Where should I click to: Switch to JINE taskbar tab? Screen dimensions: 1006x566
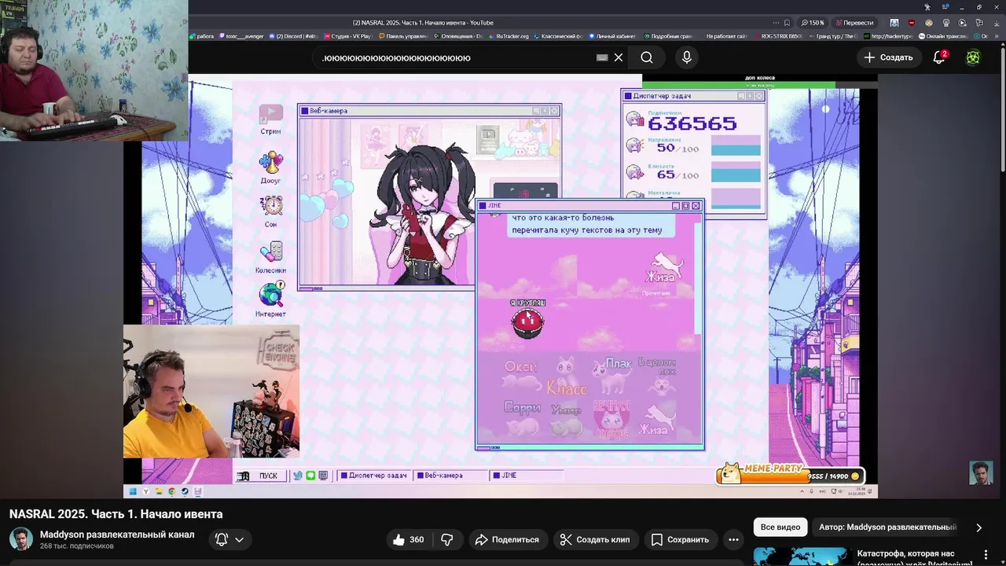[526, 476]
